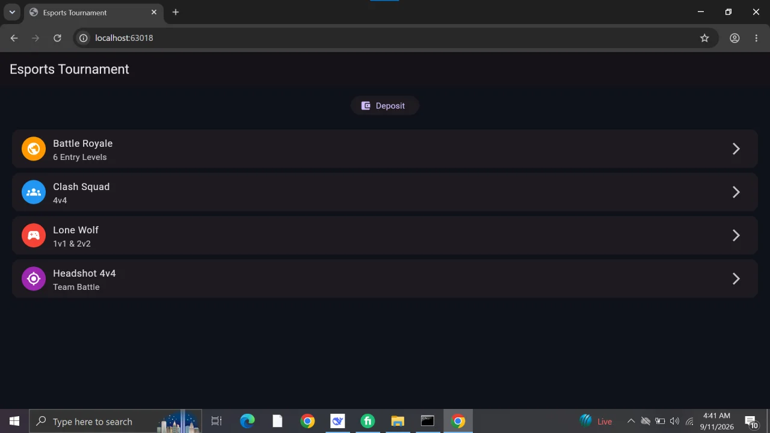This screenshot has height=433, width=770.
Task: Open Lone Wolf using its right chevron
Action: [736, 235]
